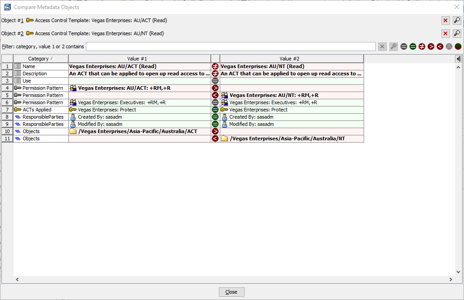Select the row header numbered 11

(7, 138)
